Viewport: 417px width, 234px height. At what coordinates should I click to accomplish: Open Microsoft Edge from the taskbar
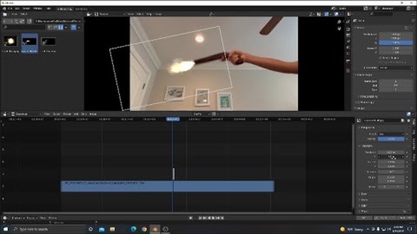[x=134, y=229]
